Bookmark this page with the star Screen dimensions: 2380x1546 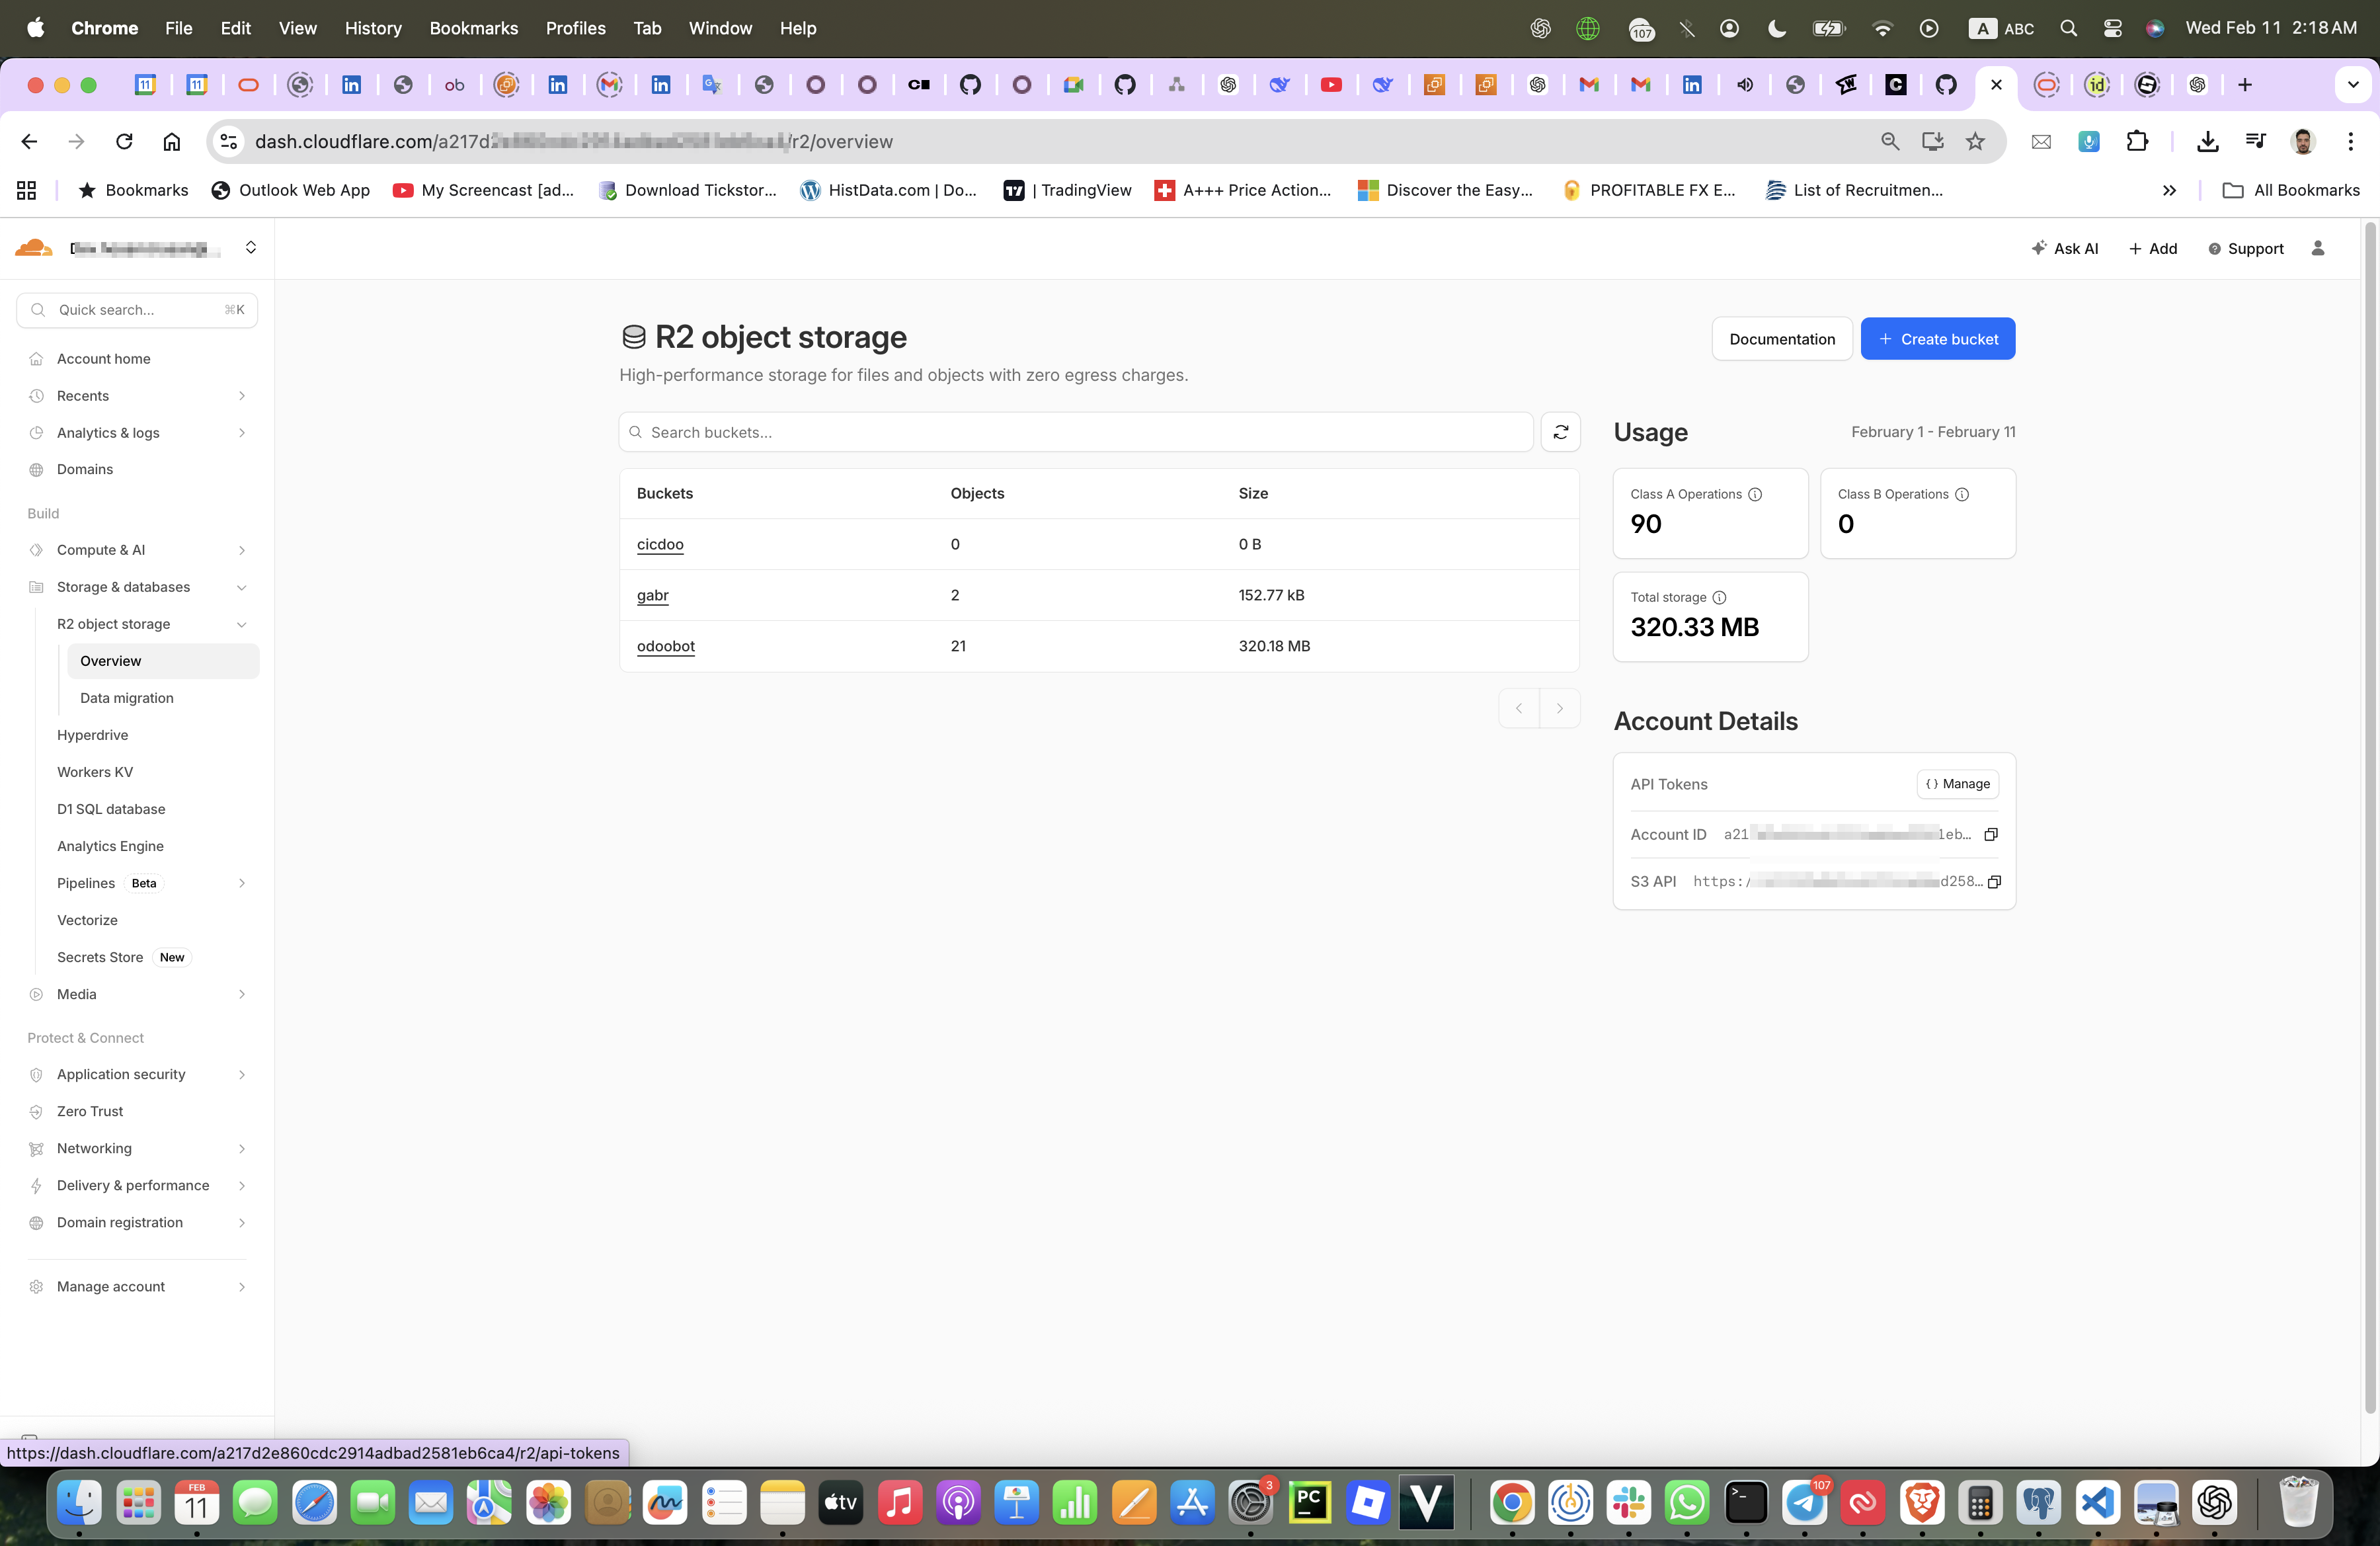(x=1975, y=141)
